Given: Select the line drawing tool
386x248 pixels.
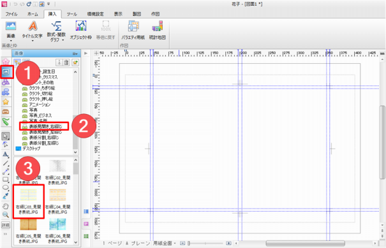Looking at the screenshot, I should point(6,163).
